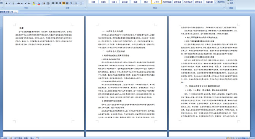255x139 pixels.
Task: Toggle justified paragraph alignment
Action: click(x=64, y=3)
